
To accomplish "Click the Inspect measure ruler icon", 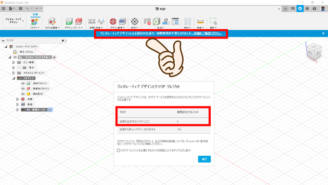I will 200,22.
